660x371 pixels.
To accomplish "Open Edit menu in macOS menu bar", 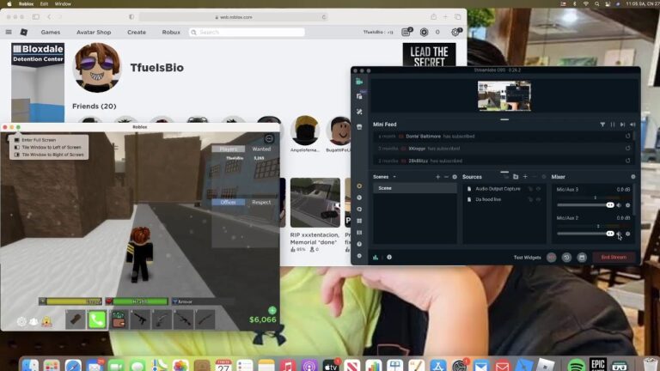I will coord(44,3).
